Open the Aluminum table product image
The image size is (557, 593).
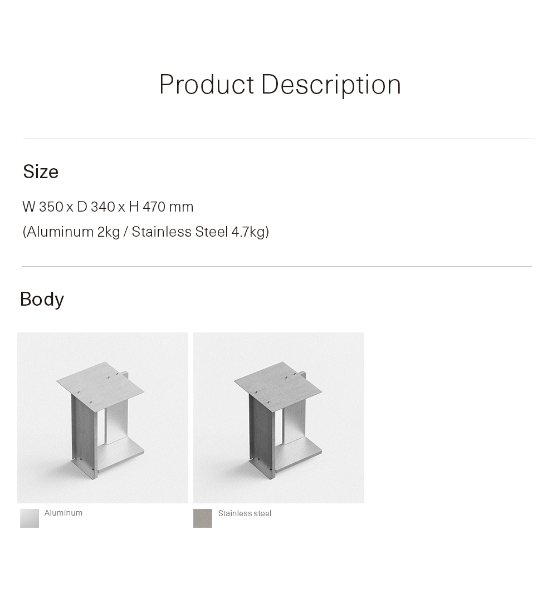coord(102,418)
